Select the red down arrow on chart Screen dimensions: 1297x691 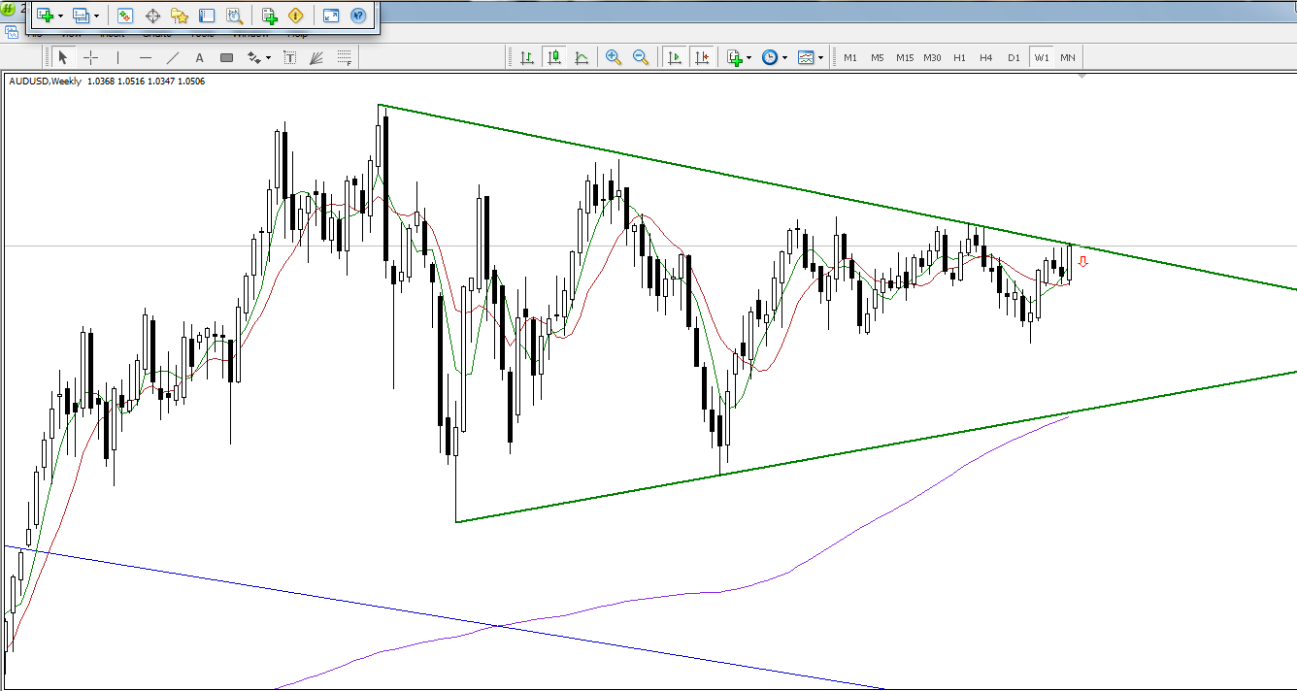coord(1082,260)
